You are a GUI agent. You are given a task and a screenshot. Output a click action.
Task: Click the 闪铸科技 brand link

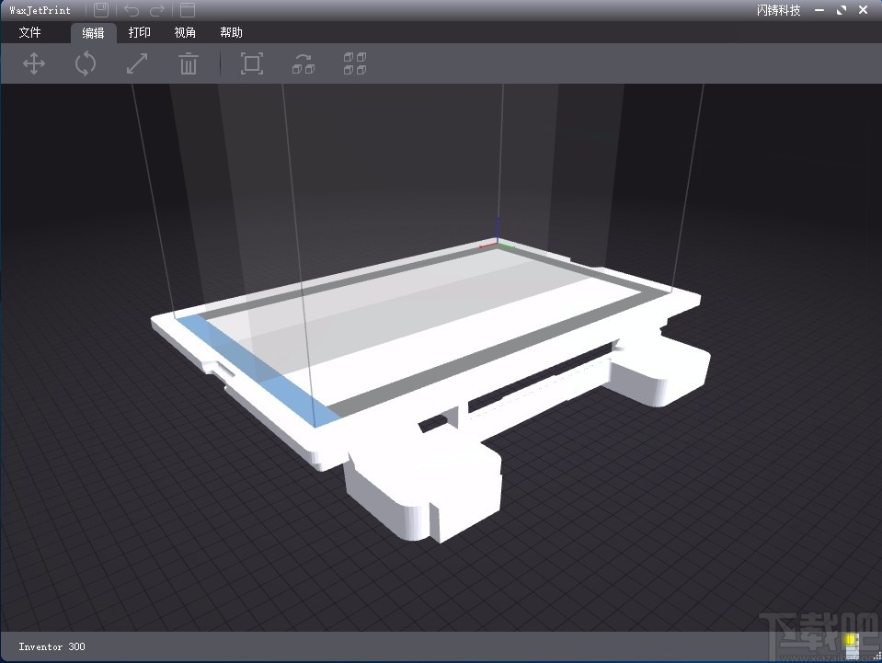778,10
